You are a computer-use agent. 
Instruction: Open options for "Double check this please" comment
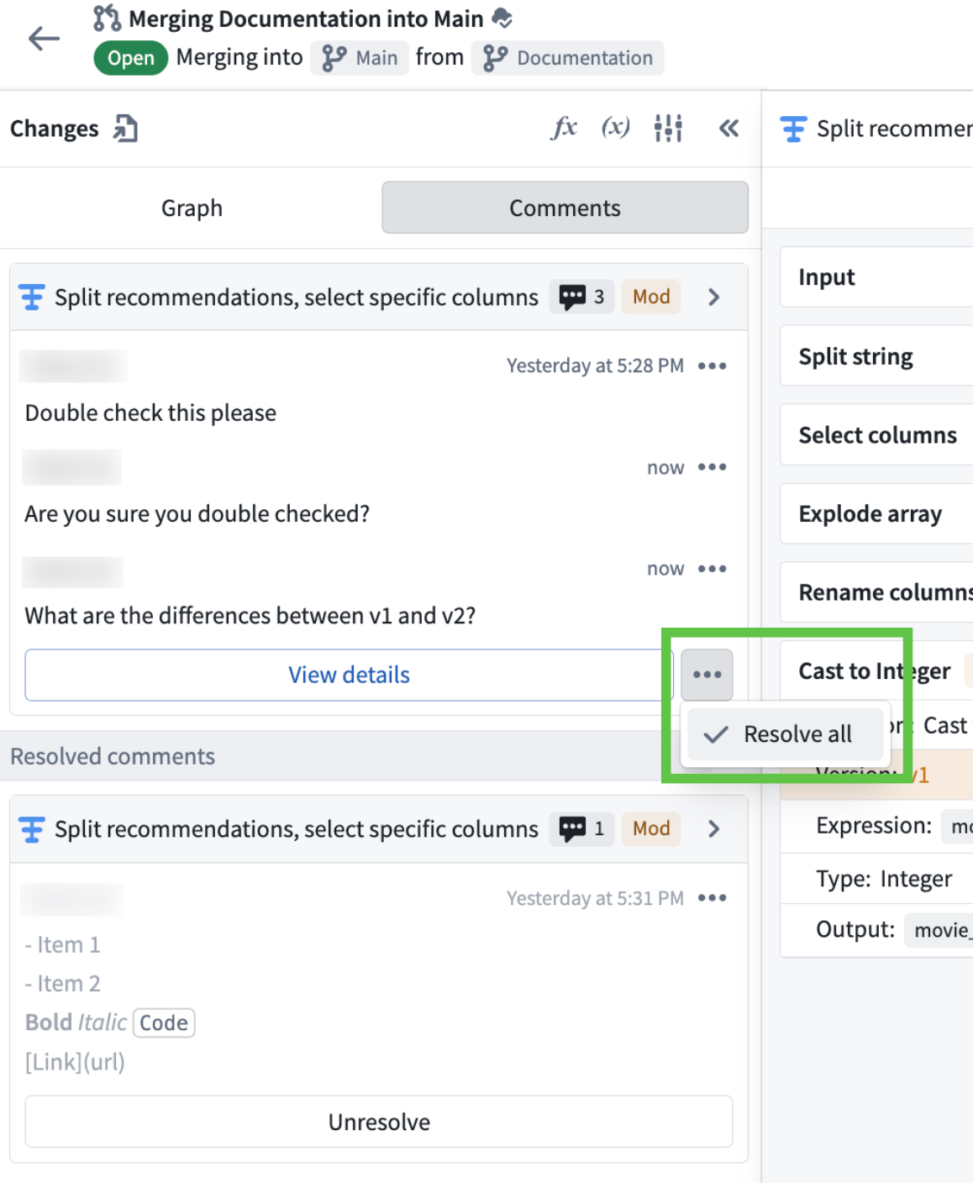pos(712,366)
